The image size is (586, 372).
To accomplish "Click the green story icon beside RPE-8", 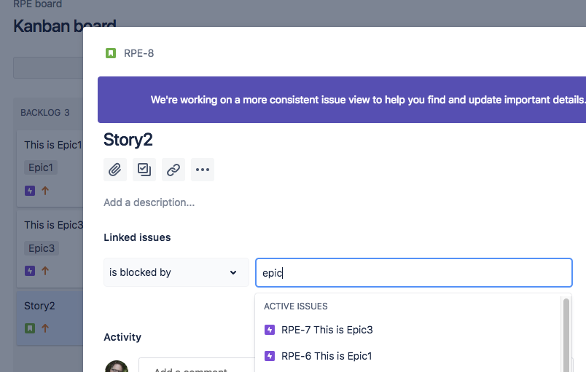I will click(111, 53).
